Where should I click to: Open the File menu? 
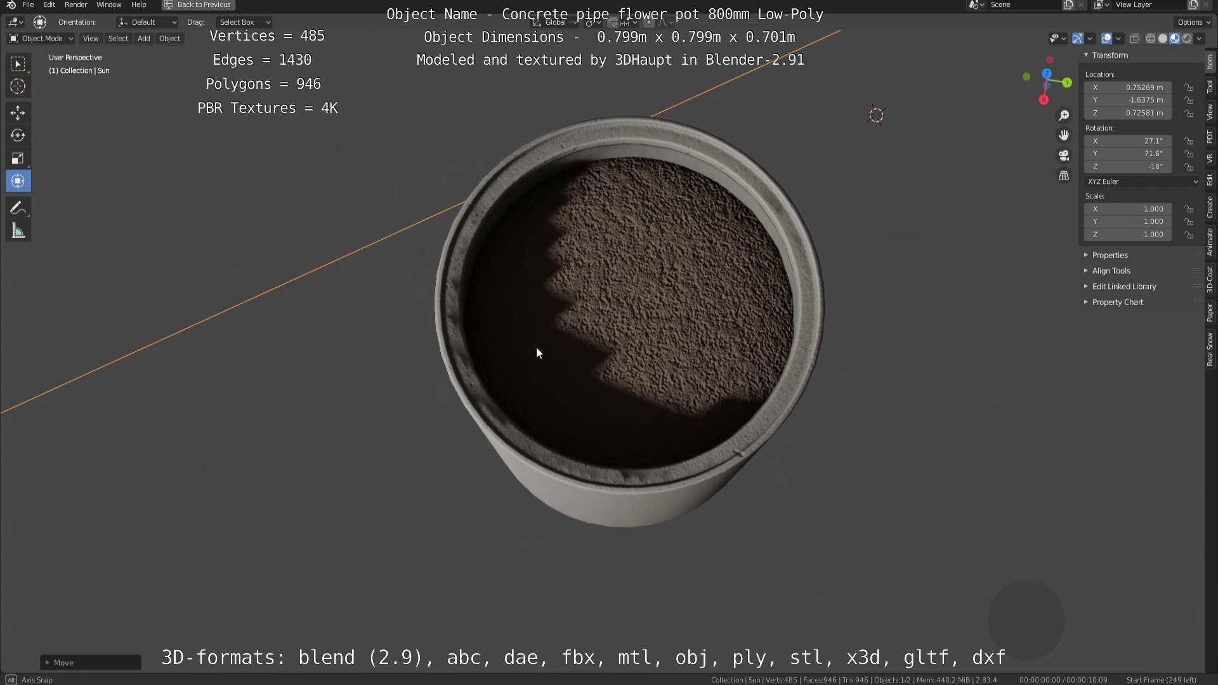tap(28, 4)
